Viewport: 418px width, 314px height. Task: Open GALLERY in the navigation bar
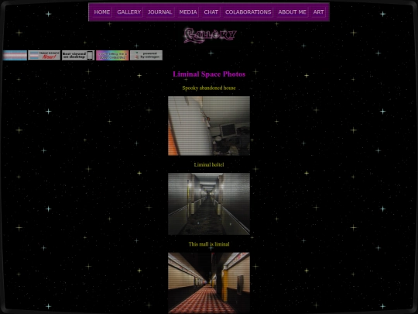click(128, 12)
